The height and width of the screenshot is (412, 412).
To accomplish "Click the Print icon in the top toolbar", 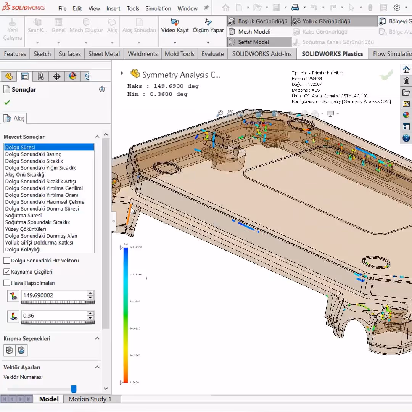I will point(295,8).
